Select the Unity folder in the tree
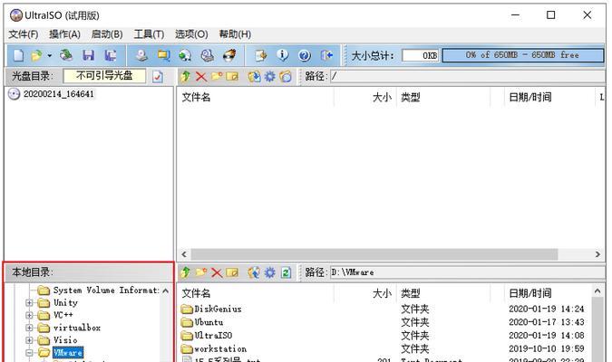The image size is (612, 362). [x=65, y=303]
